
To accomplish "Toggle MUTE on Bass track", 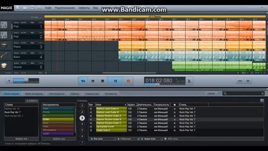I will tap(23, 53).
